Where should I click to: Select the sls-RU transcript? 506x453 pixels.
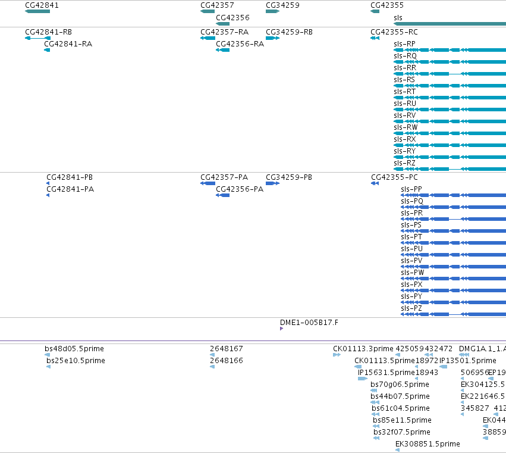(x=450, y=110)
